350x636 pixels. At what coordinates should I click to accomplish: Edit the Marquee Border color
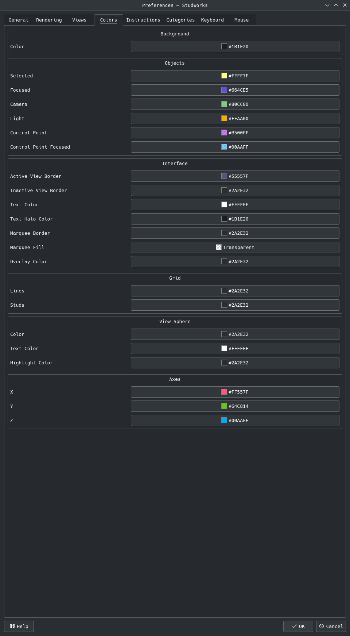(x=235, y=233)
